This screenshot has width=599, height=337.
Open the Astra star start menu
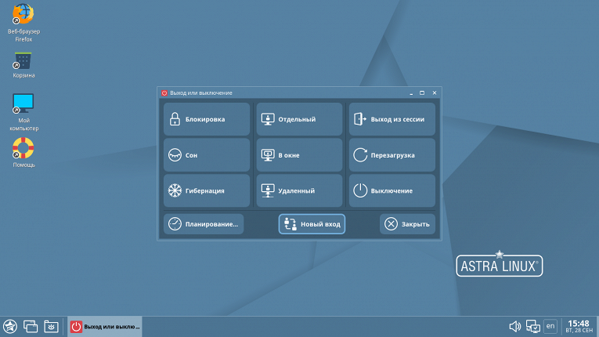coord(10,326)
